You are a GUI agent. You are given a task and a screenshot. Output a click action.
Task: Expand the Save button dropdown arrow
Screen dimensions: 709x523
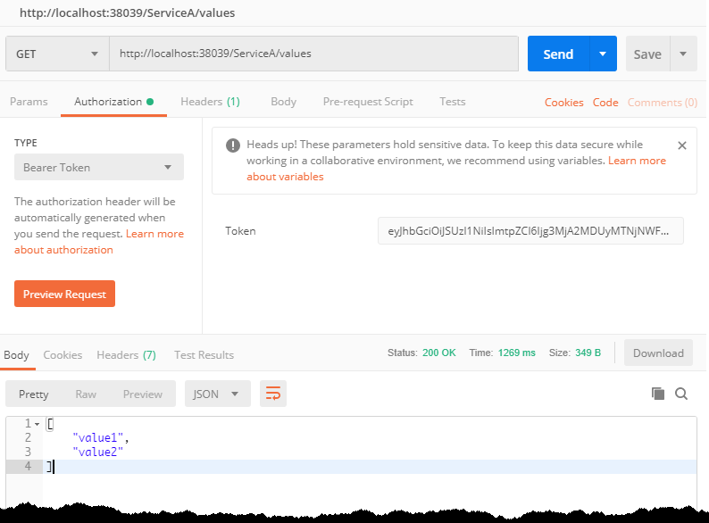(683, 54)
